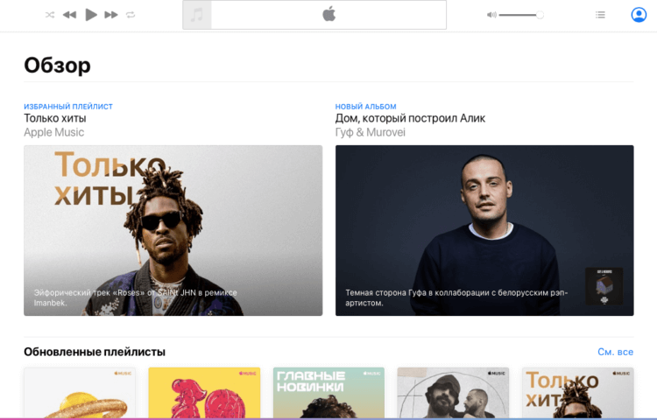The height and width of the screenshot is (420, 657).
Task: Toggle shuffle playback
Action: tap(50, 15)
